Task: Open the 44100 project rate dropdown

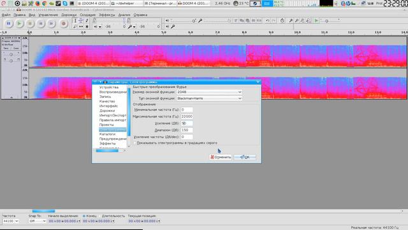Action: (x=11, y=221)
